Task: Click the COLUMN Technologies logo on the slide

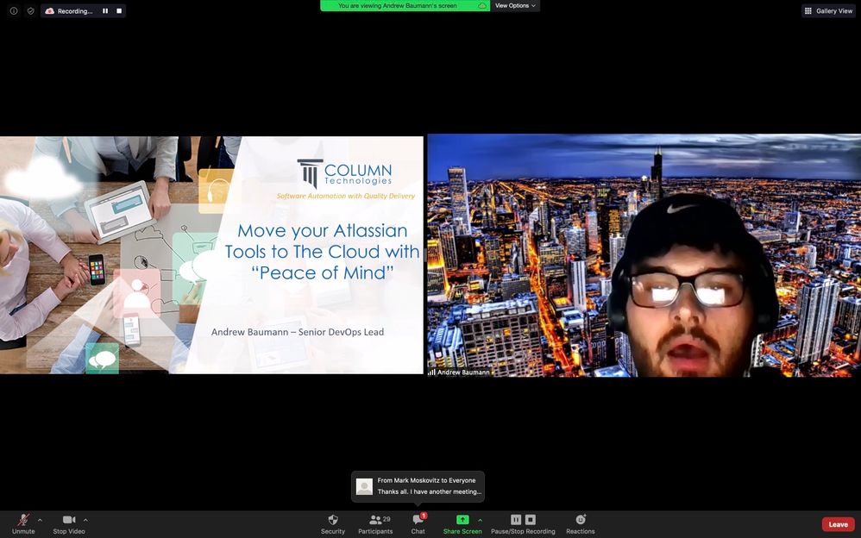Action: pos(345,173)
